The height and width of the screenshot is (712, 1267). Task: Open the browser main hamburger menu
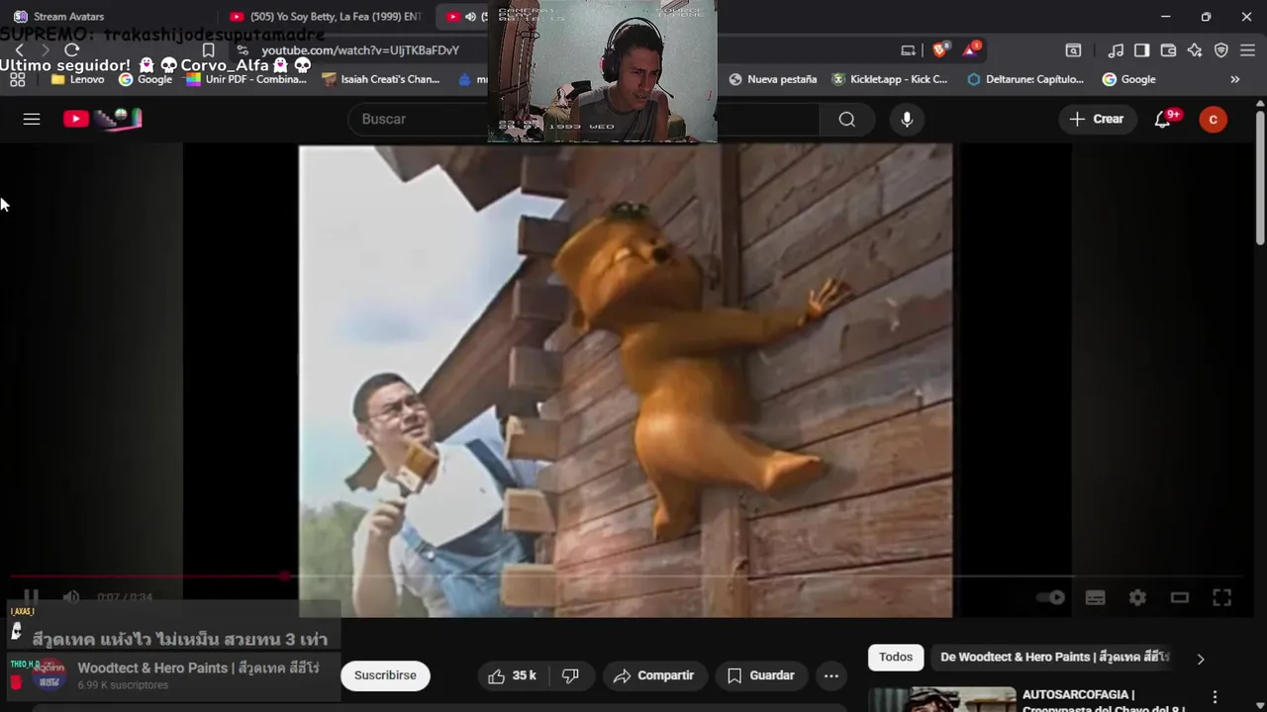point(1247,49)
